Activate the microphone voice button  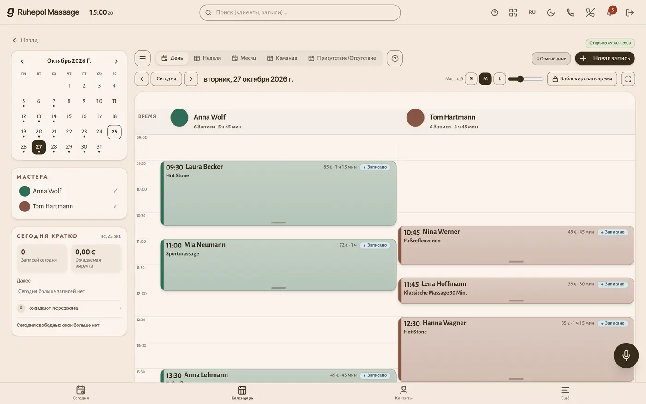click(x=626, y=355)
